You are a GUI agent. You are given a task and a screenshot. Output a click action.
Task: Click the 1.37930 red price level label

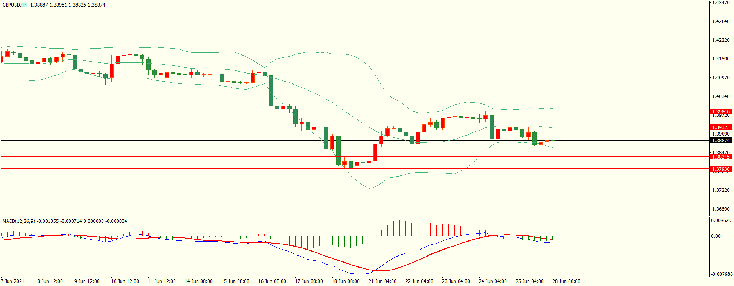click(721, 169)
